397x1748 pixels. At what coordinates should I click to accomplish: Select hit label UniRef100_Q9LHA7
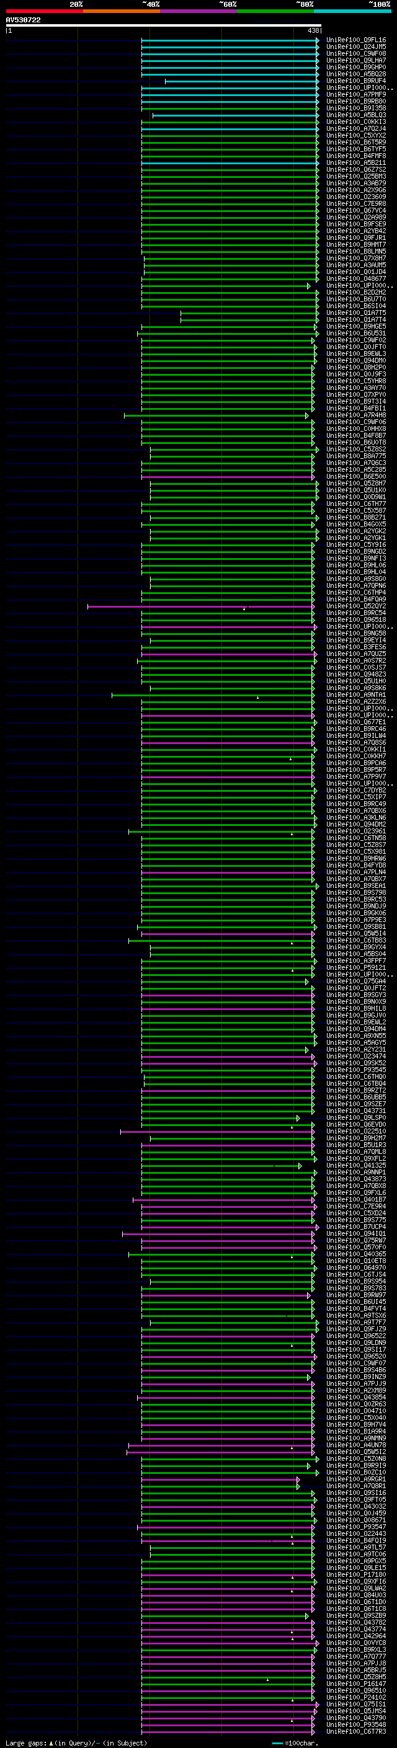pyautogui.click(x=356, y=60)
